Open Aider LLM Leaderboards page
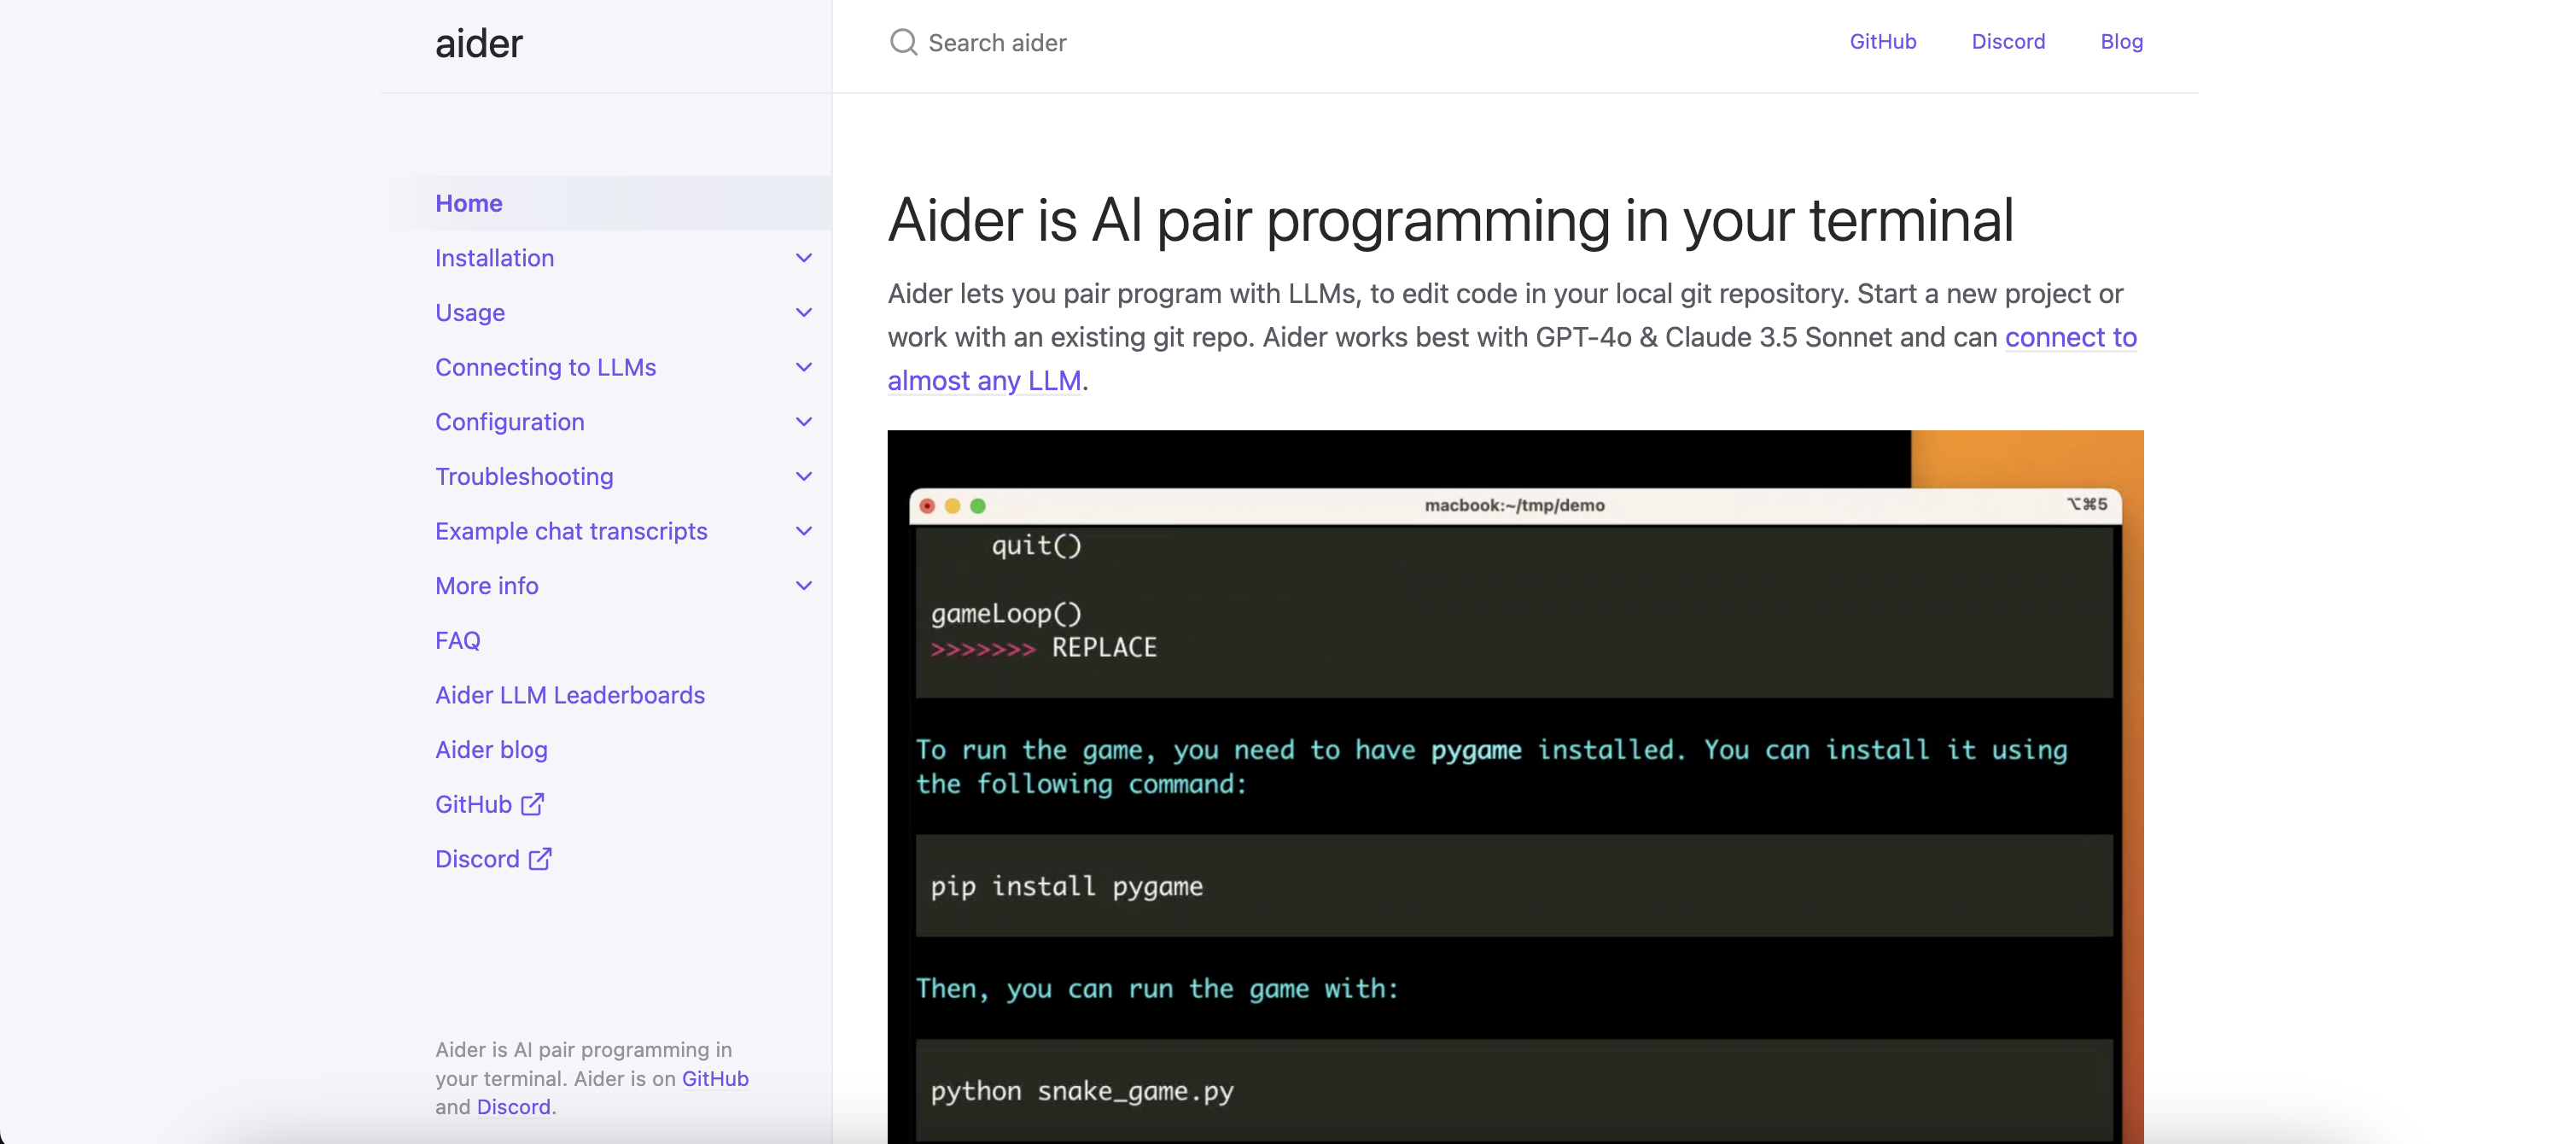Image resolution: width=2576 pixels, height=1144 pixels. pos(570,695)
